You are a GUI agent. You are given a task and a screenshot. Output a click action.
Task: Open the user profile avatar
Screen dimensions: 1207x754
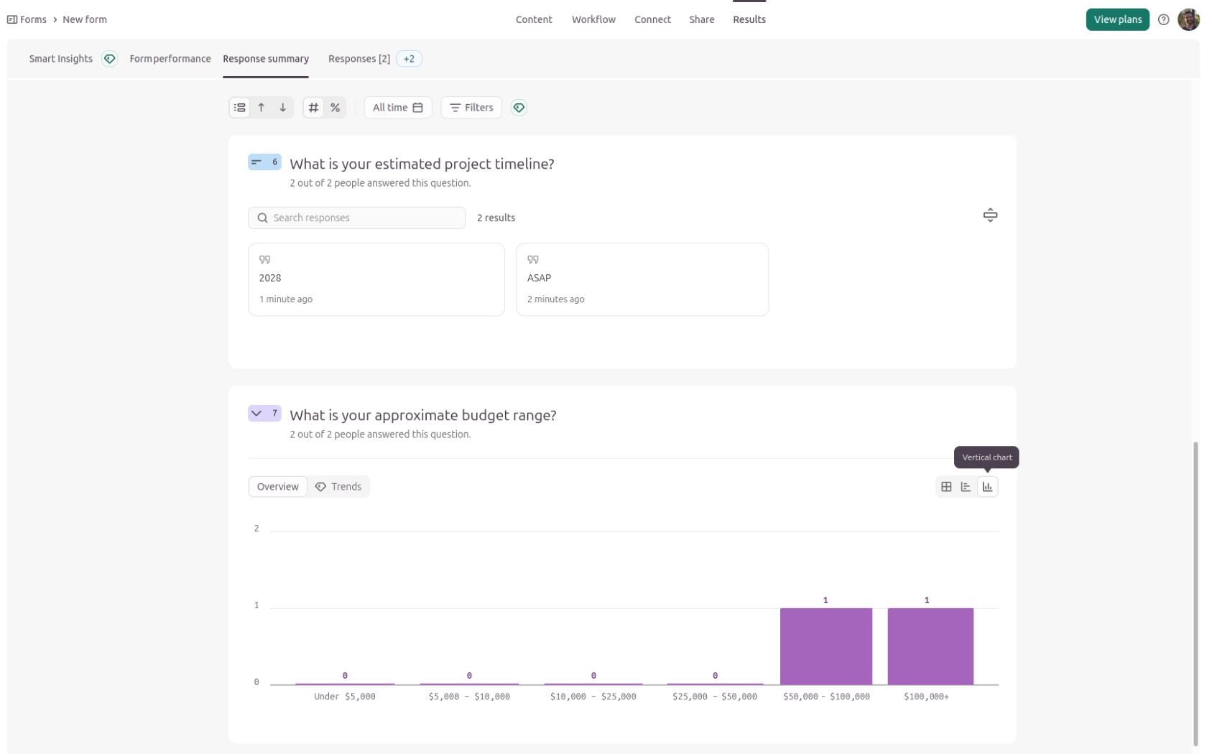point(1188,19)
